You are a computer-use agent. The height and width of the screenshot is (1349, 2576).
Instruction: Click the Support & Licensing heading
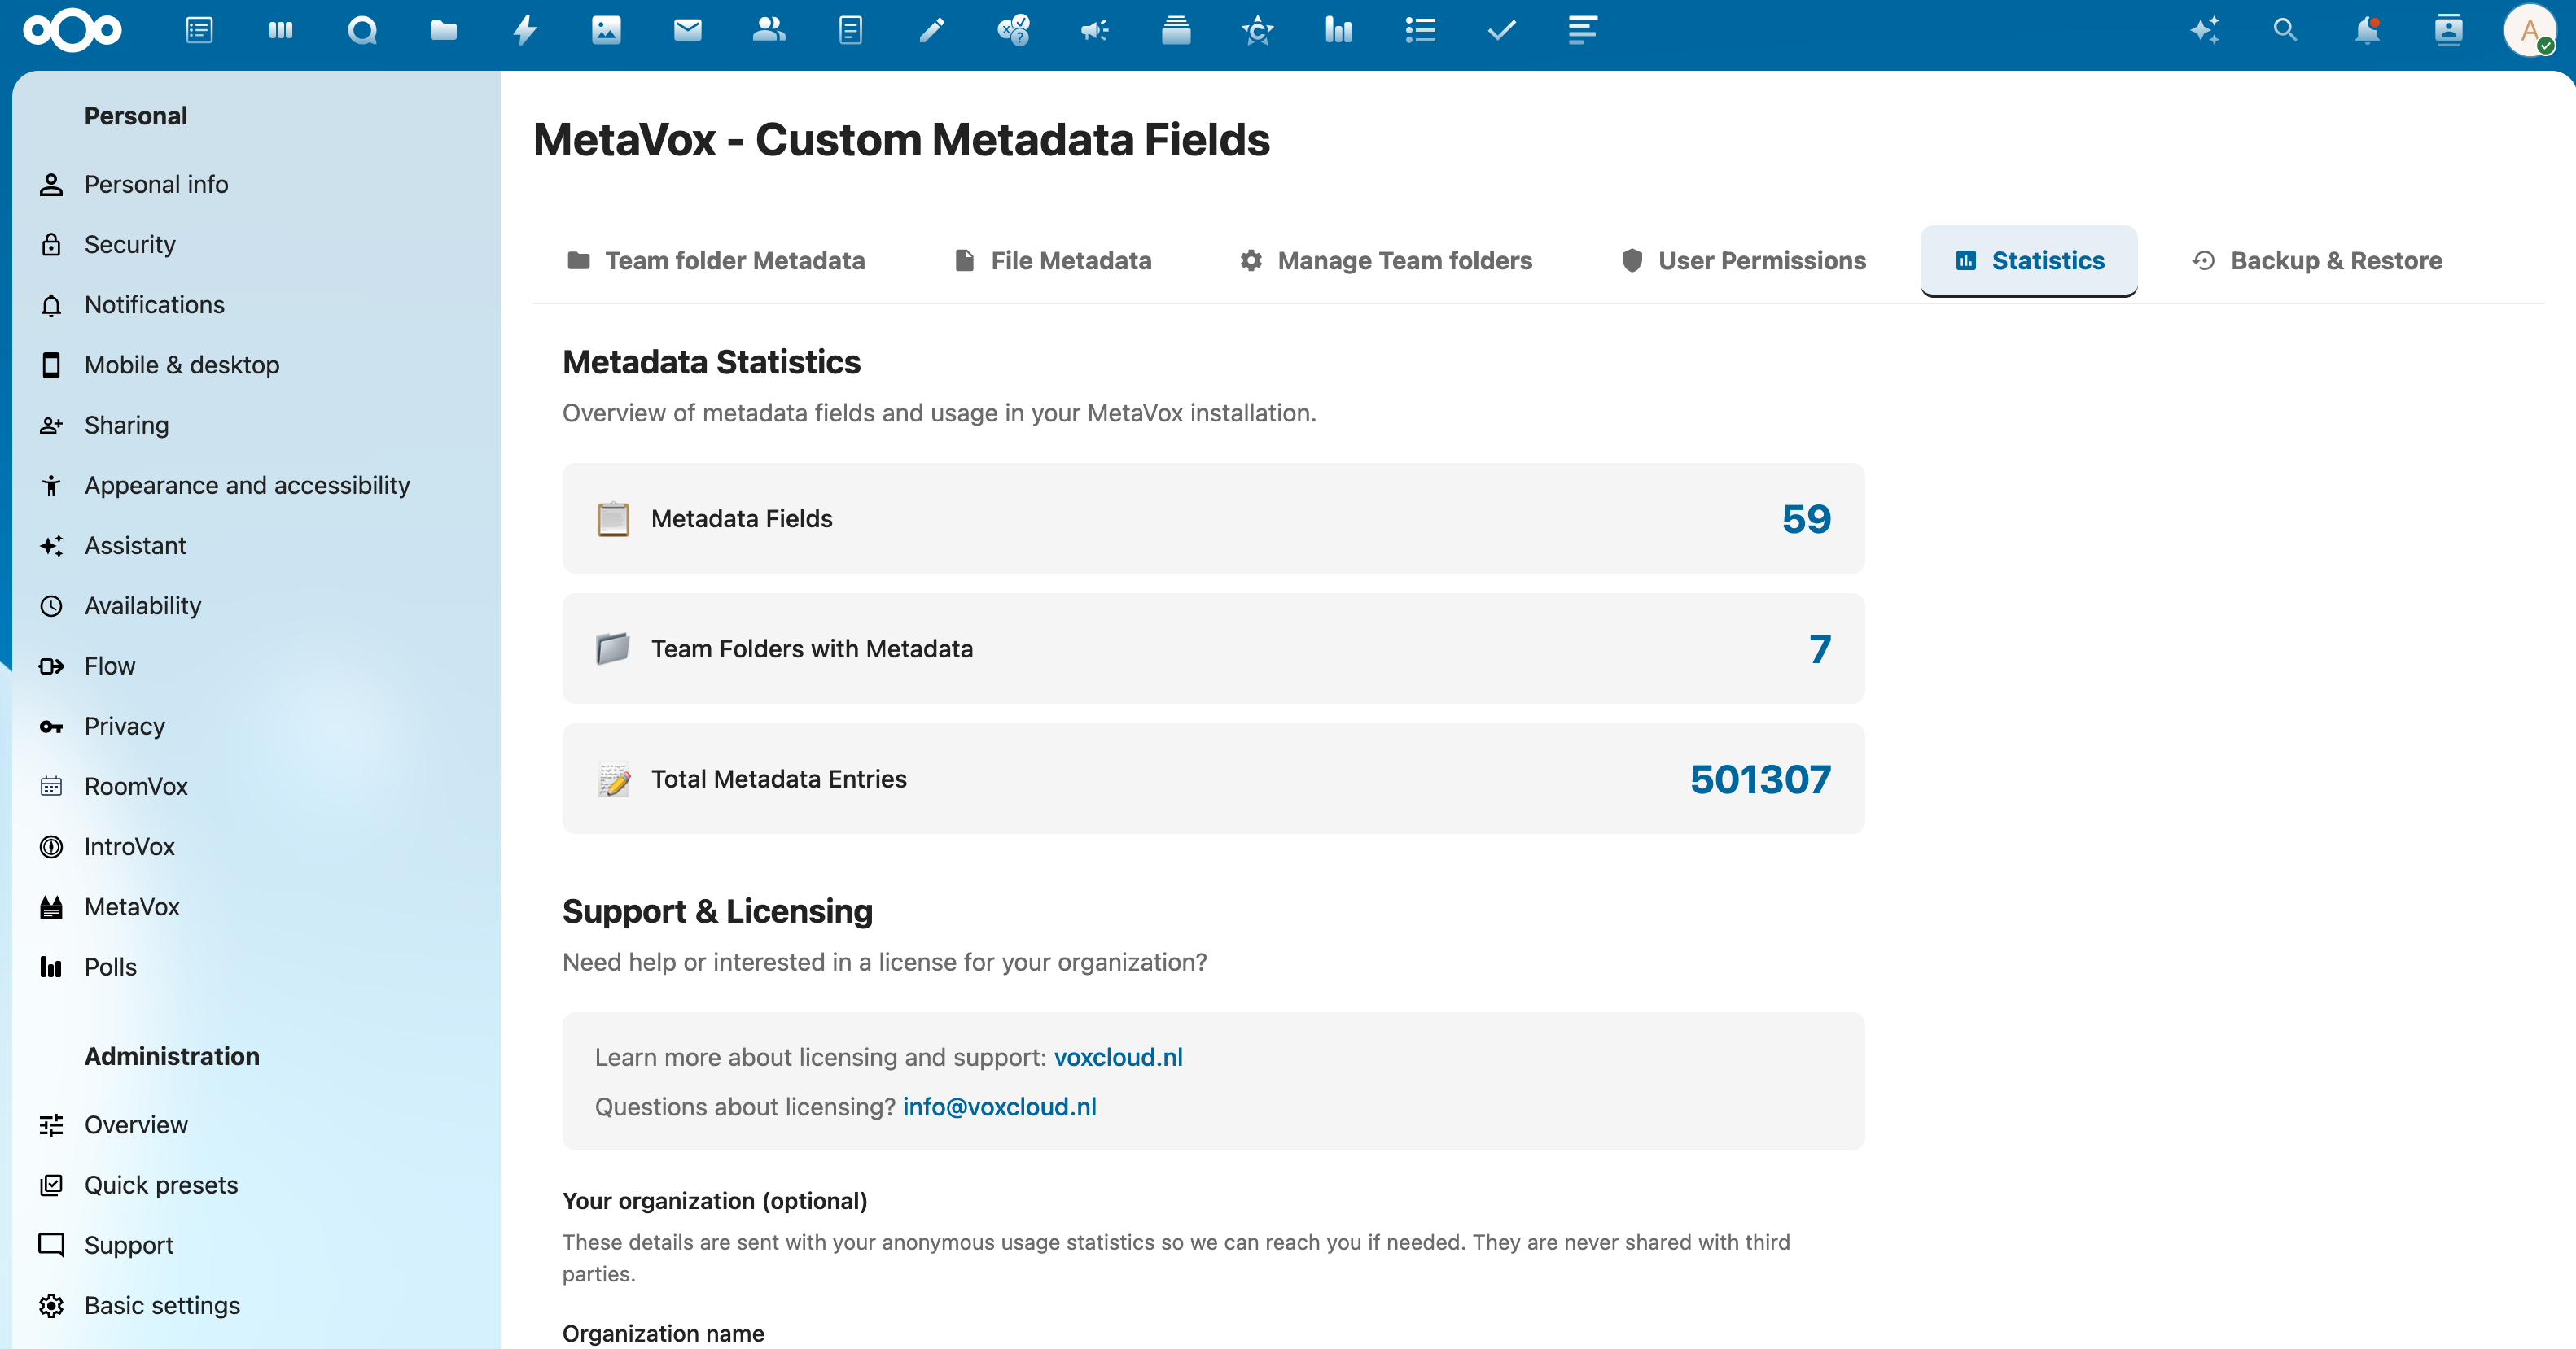coord(717,911)
